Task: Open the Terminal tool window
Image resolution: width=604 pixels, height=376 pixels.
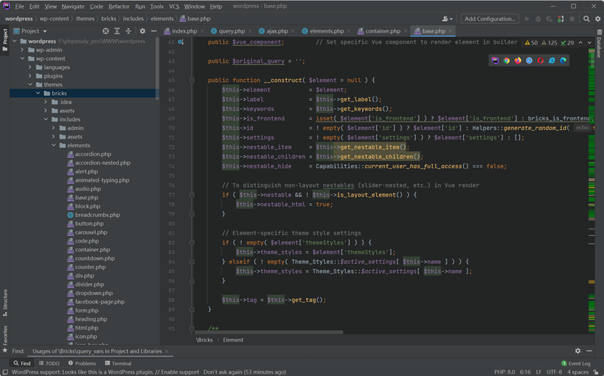Action: 118,363
